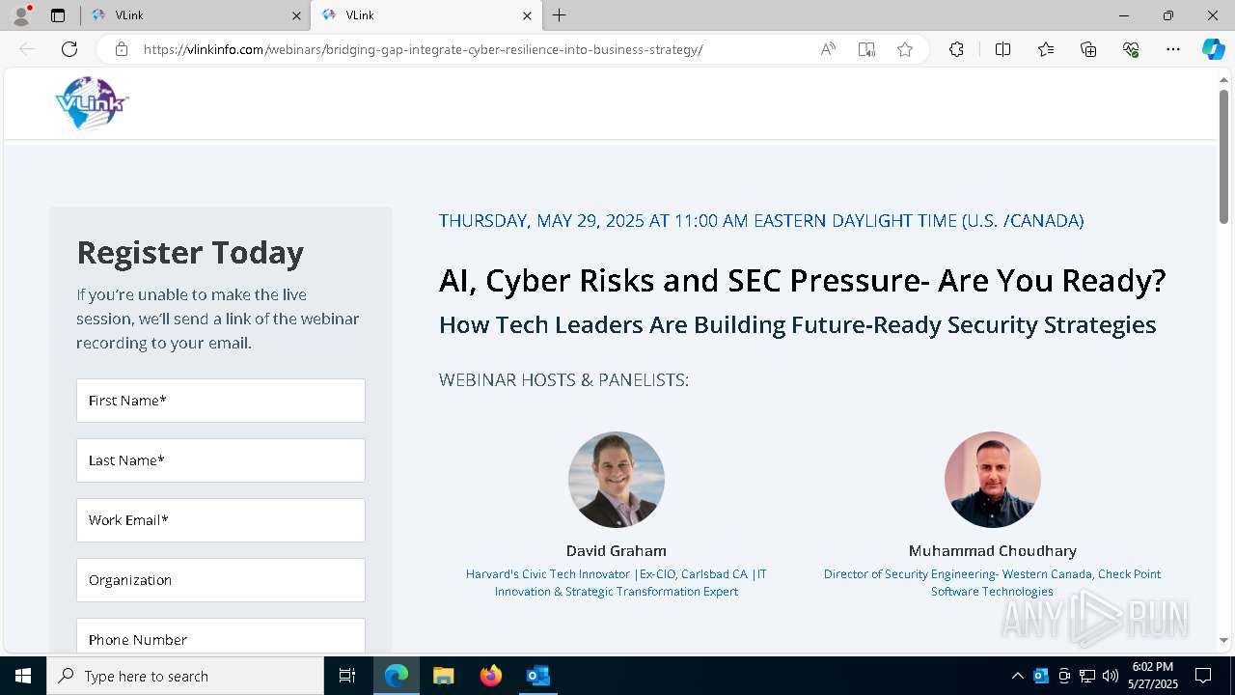This screenshot has width=1235, height=695.
Task: Add page to favorites star icon
Action: pos(905,49)
